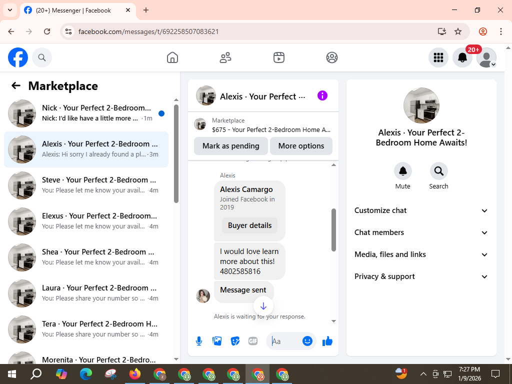Image resolution: width=512 pixels, height=384 pixels.
Task: Open notifications bell with 20+ badge
Action: pyautogui.click(x=462, y=57)
